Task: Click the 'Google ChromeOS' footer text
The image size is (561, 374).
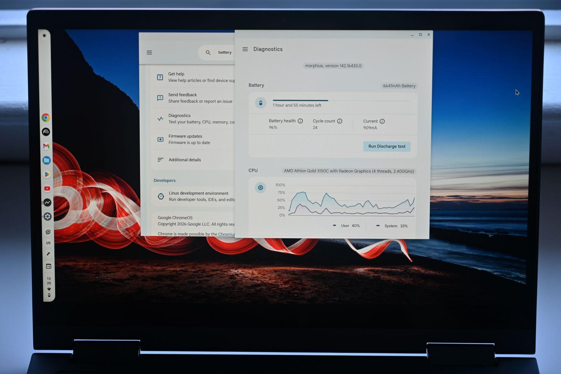Action: (x=175, y=218)
